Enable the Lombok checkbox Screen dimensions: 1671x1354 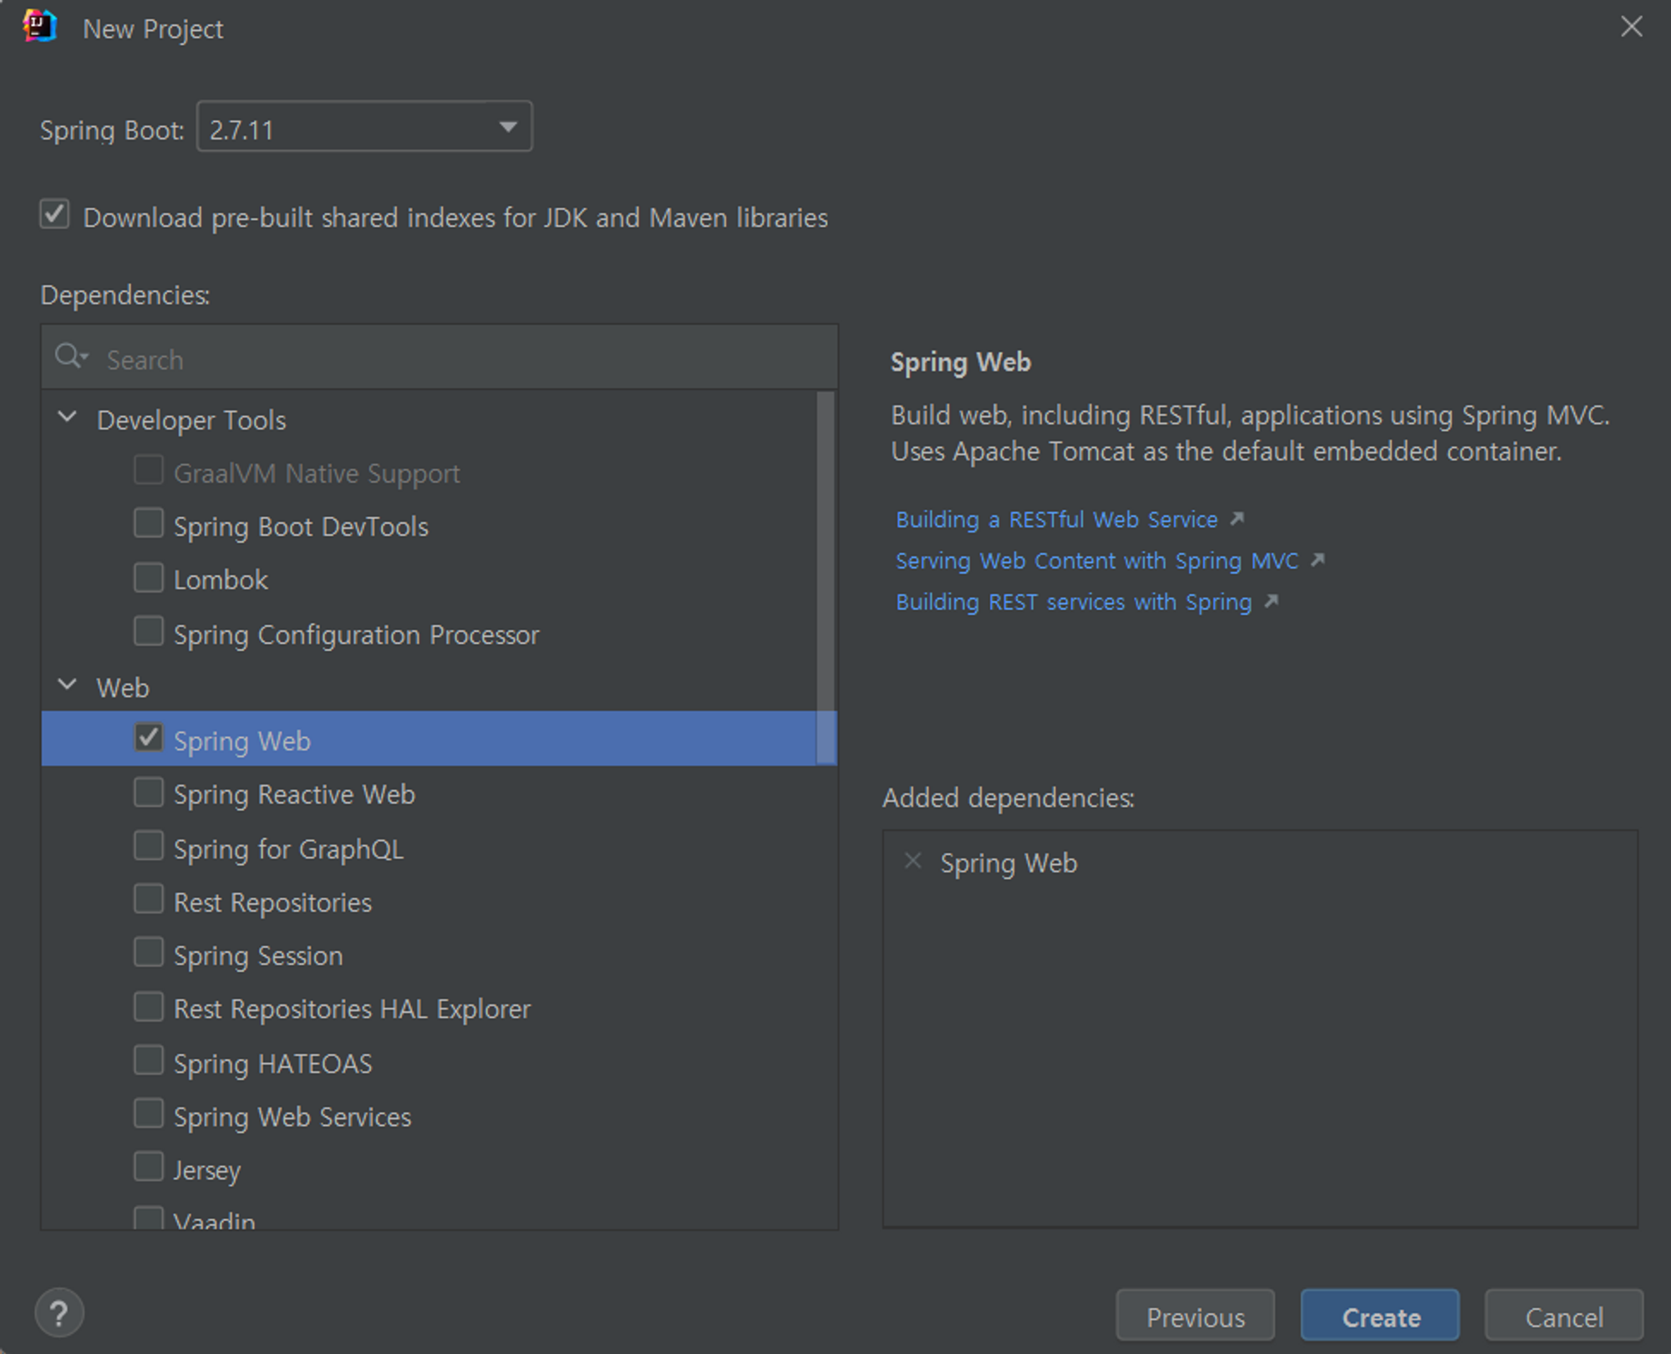click(x=149, y=578)
